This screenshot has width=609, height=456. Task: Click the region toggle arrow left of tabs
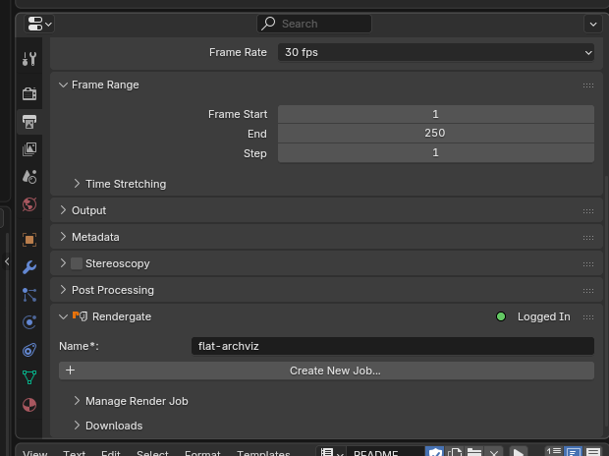pyautogui.click(x=7, y=261)
